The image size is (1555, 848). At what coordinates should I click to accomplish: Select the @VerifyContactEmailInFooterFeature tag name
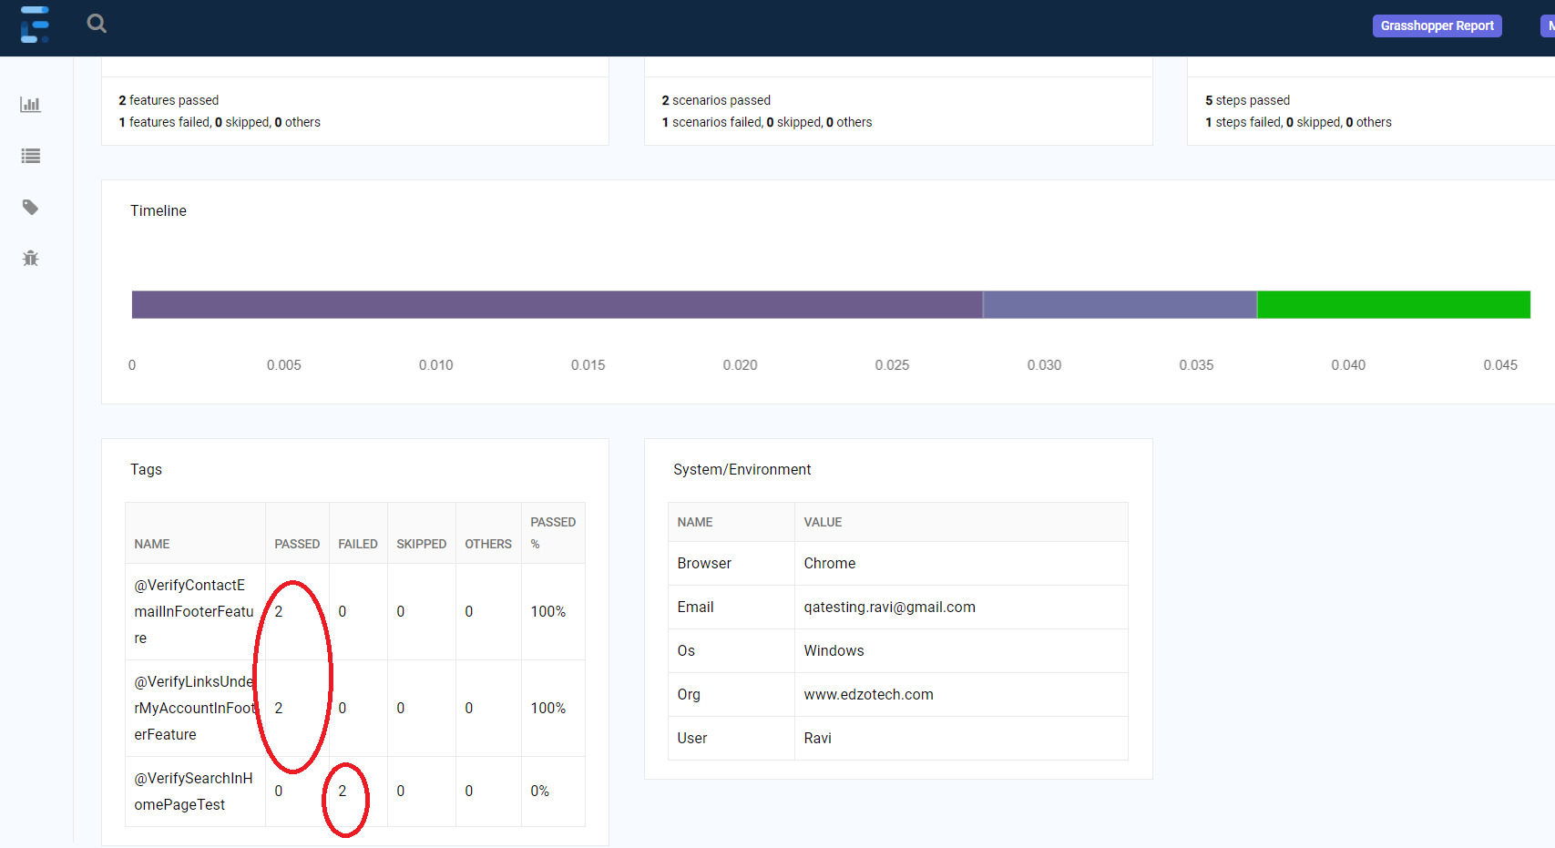coord(194,611)
